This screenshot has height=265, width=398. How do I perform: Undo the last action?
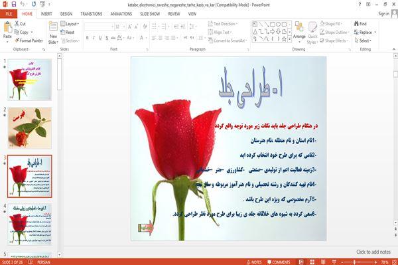tap(23, 5)
